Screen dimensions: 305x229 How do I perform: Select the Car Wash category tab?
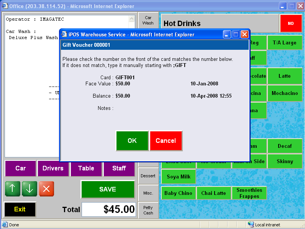tap(148, 20)
